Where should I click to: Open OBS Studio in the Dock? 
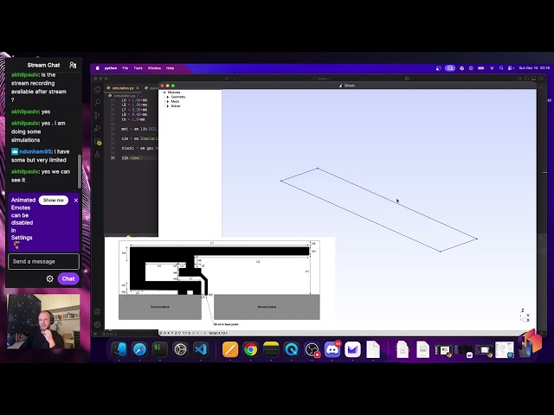point(312,349)
